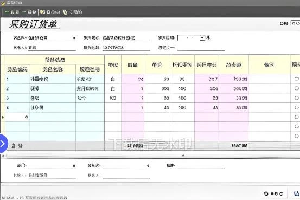The image size is (300, 200).
Task: Click the 货品名称 column header
Action: 53,69
